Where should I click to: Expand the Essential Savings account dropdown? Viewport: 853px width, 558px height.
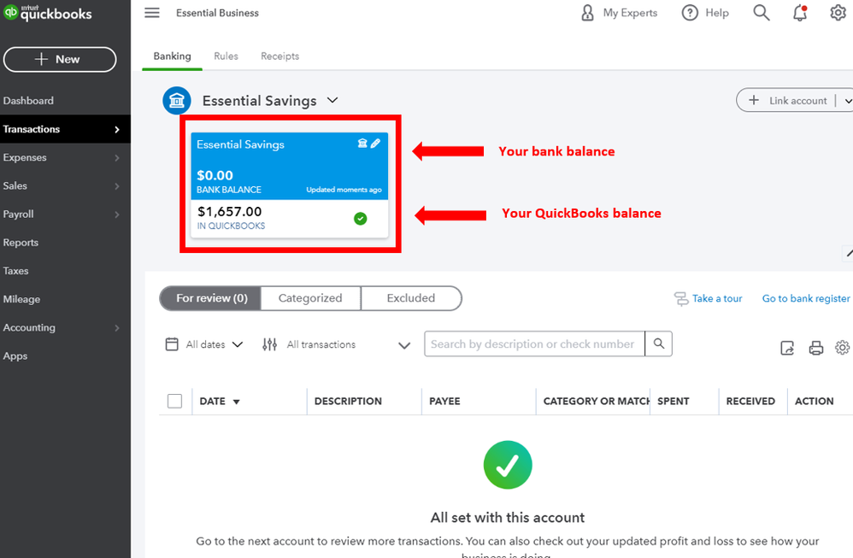[332, 101]
